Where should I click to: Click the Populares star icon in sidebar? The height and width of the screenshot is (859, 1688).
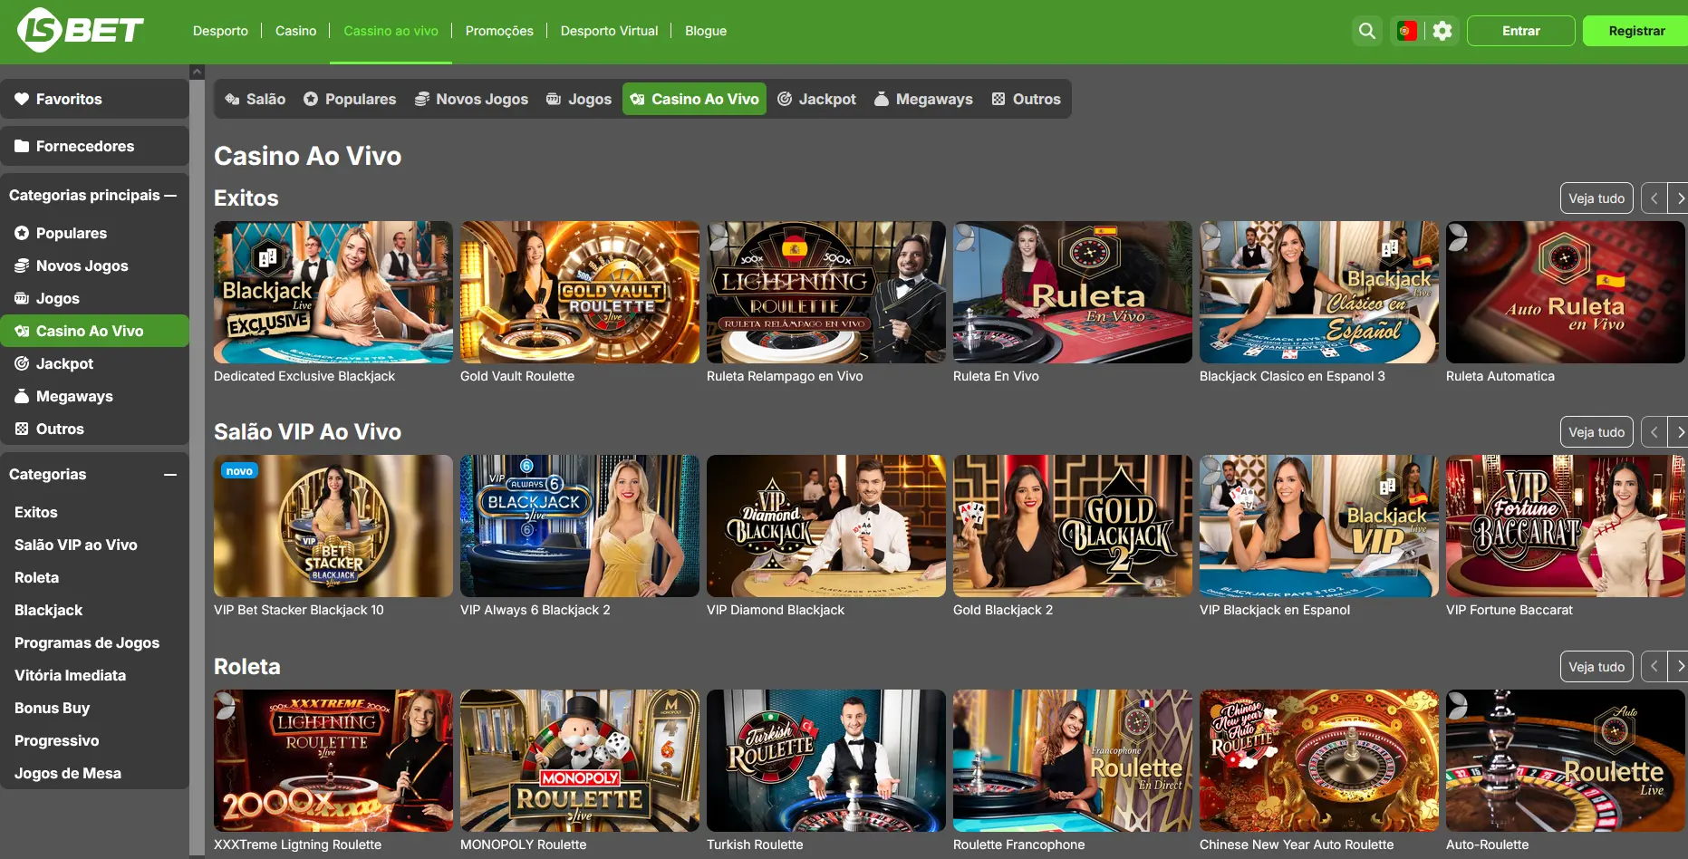click(x=22, y=233)
